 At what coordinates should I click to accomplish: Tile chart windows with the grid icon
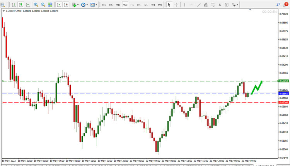(50, 5)
